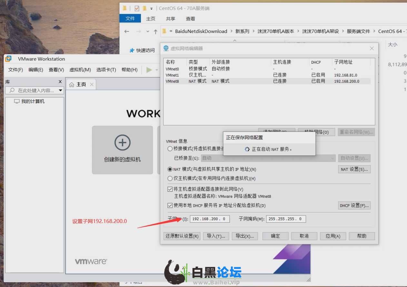The width and height of the screenshot is (407, 287).
Task: Toggle 使用本地 DHCP 服务 checkbox
Action: click(x=170, y=205)
